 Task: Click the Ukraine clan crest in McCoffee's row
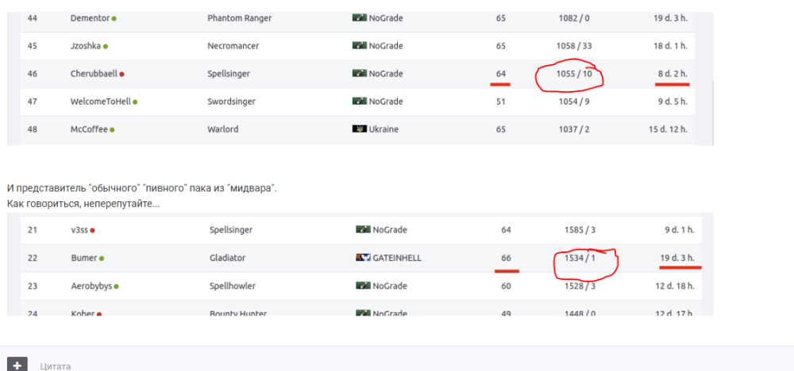pos(359,129)
